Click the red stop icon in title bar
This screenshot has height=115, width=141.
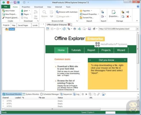[x=8, y=2]
